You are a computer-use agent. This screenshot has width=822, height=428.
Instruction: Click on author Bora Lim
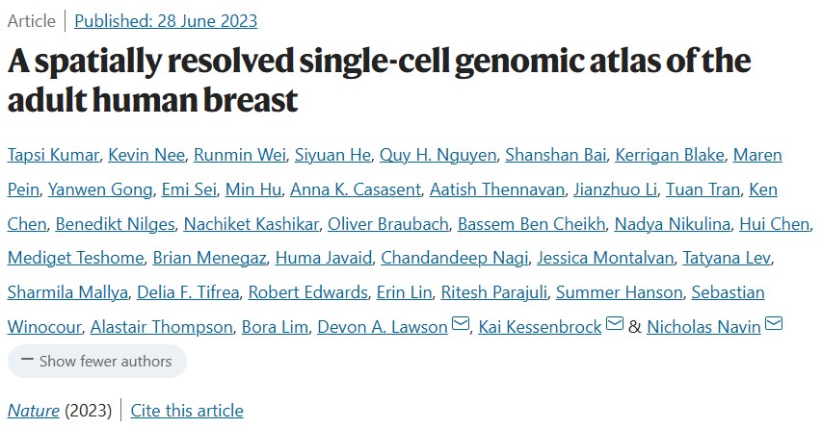pyautogui.click(x=275, y=327)
